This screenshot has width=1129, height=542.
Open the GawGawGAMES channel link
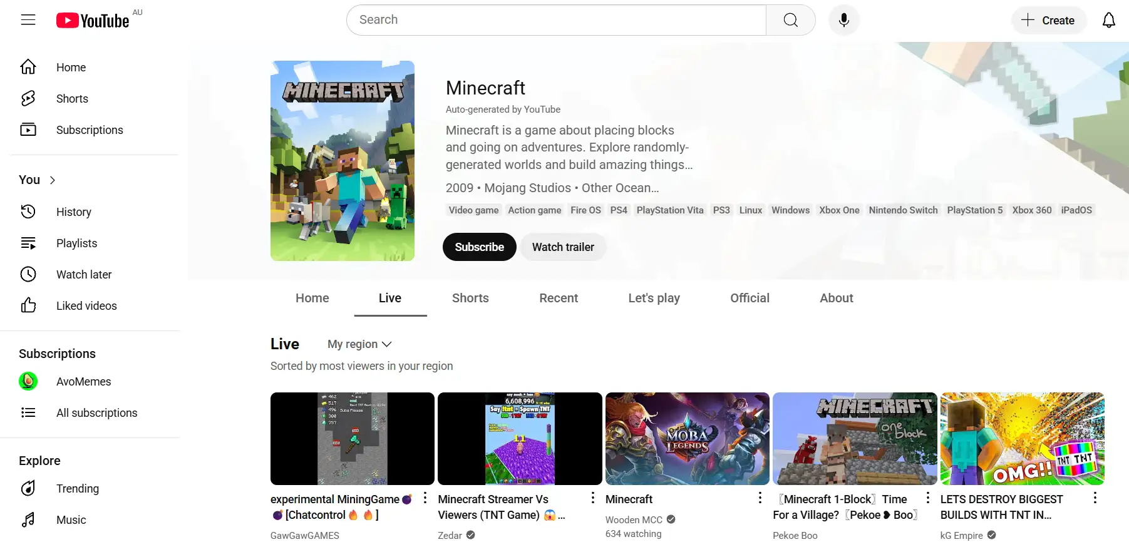[x=305, y=535]
